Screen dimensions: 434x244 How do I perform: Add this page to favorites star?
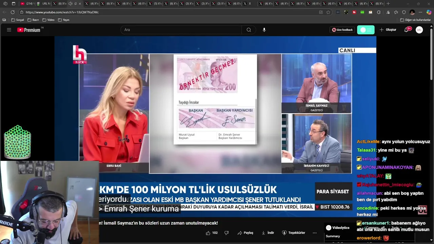(328, 12)
